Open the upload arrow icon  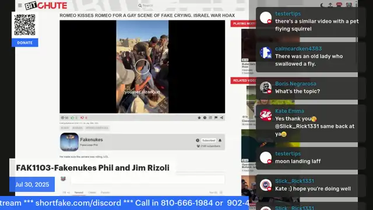click(x=330, y=5)
